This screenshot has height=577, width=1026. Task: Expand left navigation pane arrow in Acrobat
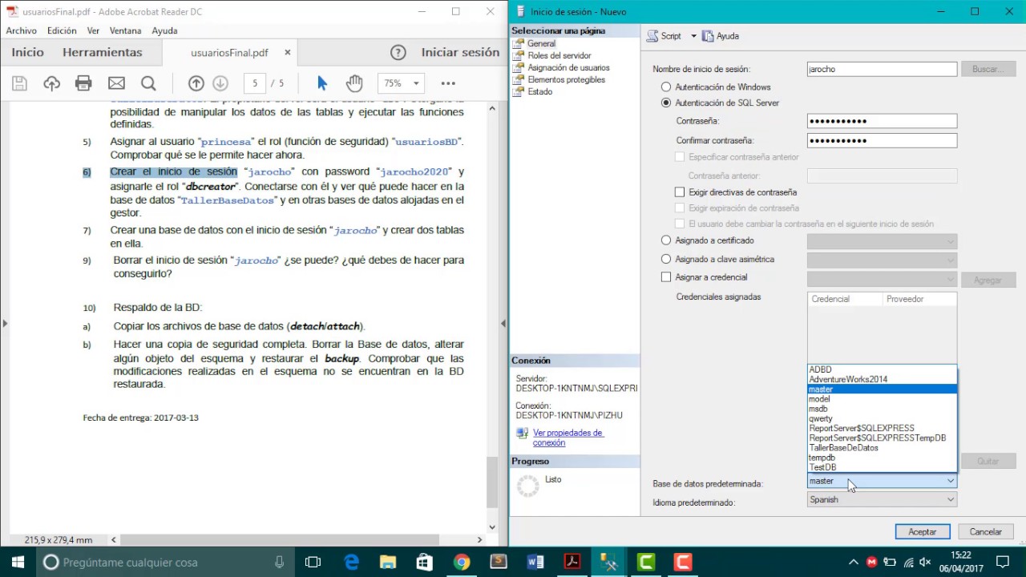click(5, 324)
